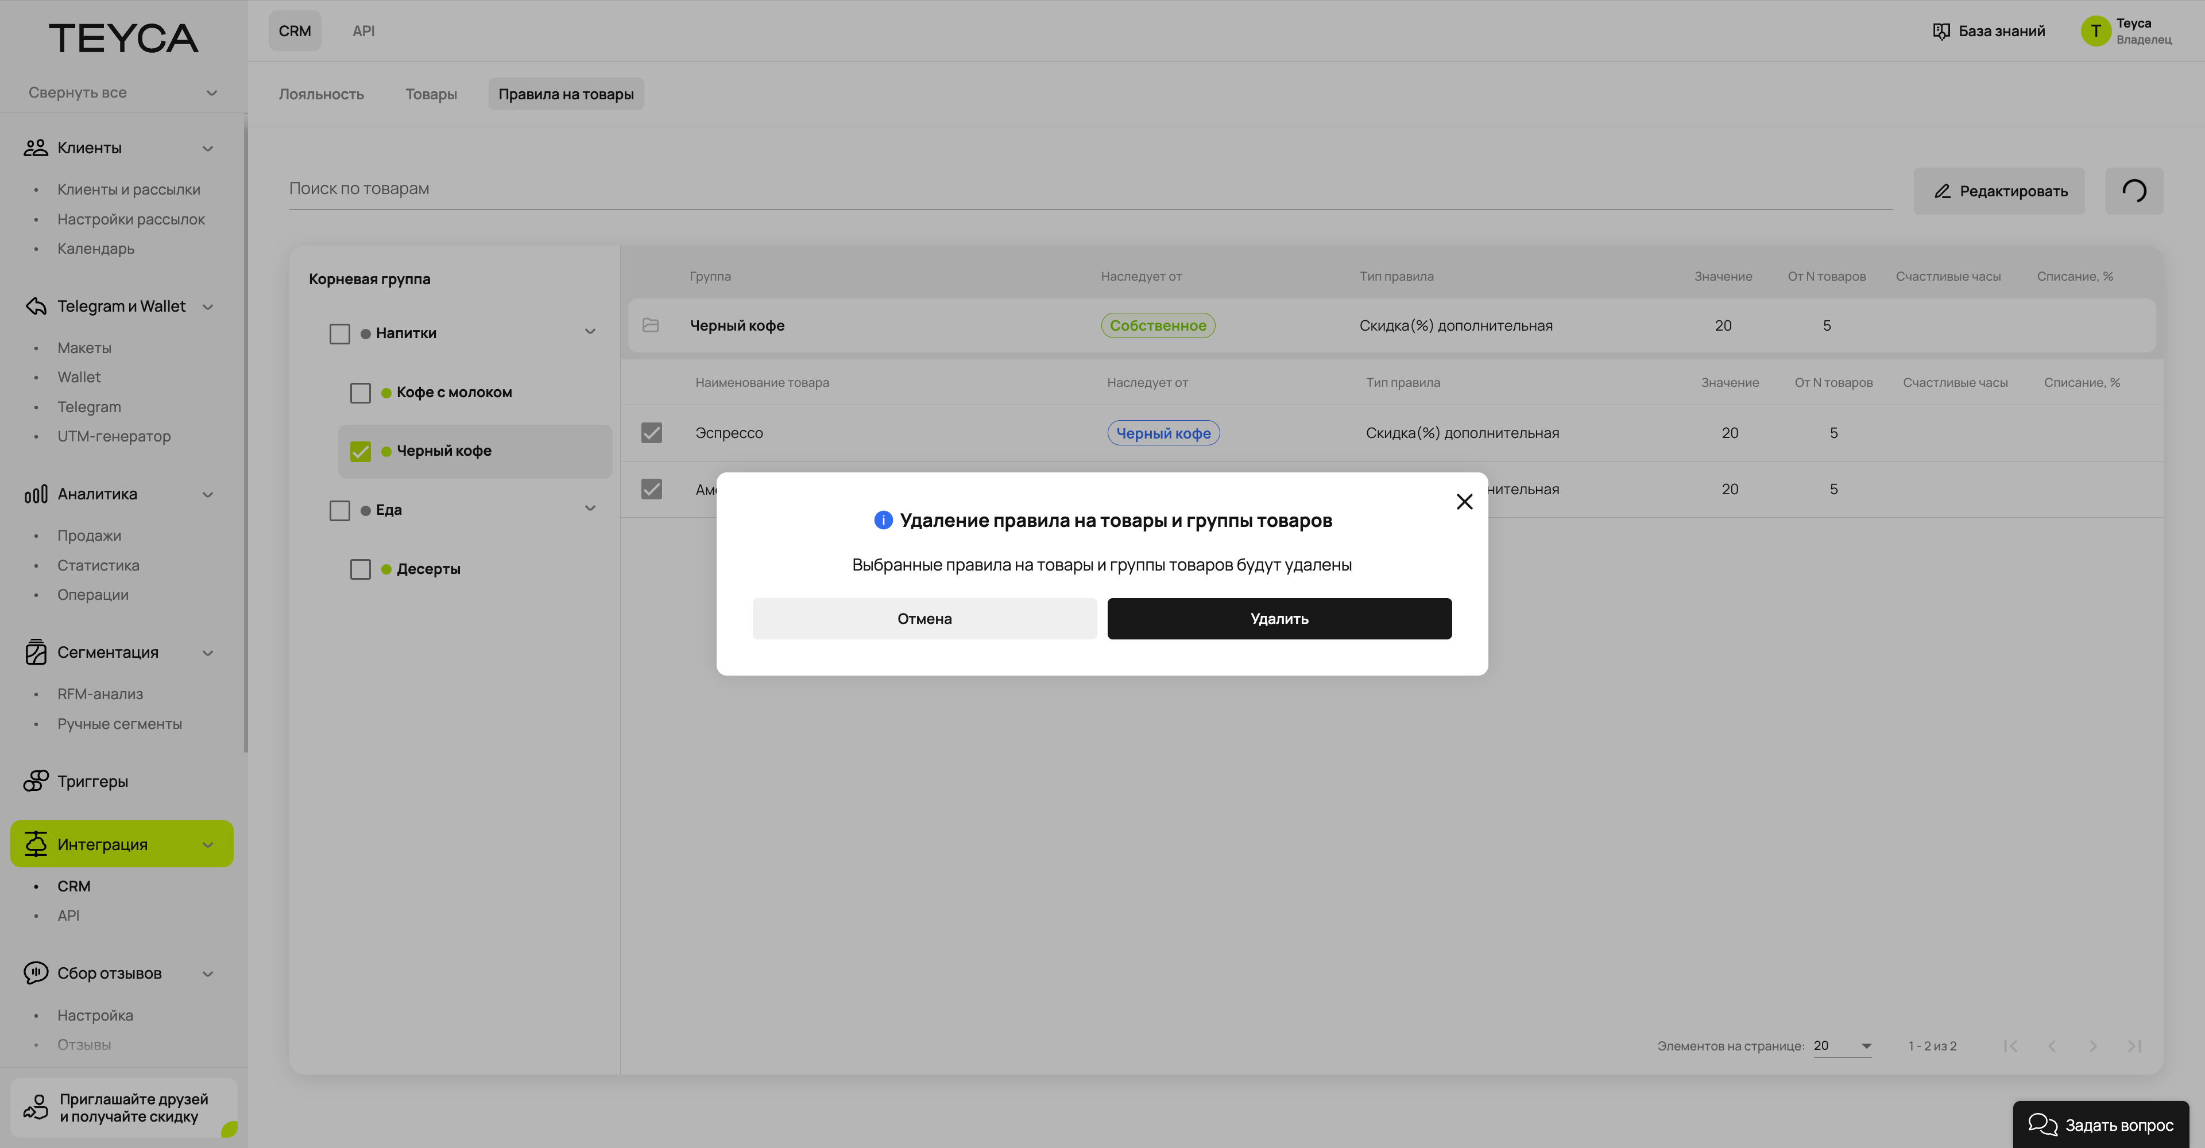Click the Аналитика bar chart icon
The height and width of the screenshot is (1148, 2205).
point(35,494)
